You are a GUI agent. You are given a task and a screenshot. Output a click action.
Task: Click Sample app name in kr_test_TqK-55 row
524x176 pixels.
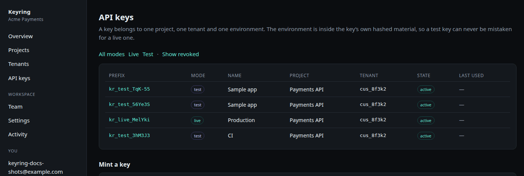243,89
